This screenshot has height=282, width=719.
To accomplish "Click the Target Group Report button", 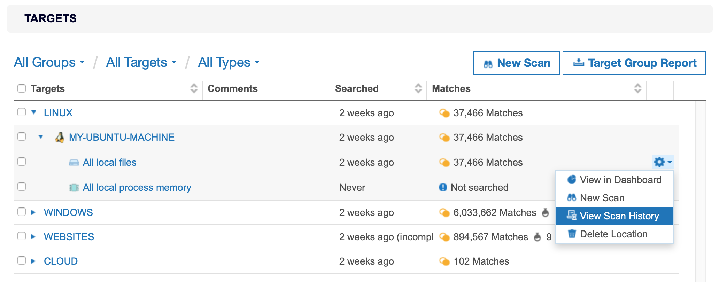I will [x=634, y=63].
